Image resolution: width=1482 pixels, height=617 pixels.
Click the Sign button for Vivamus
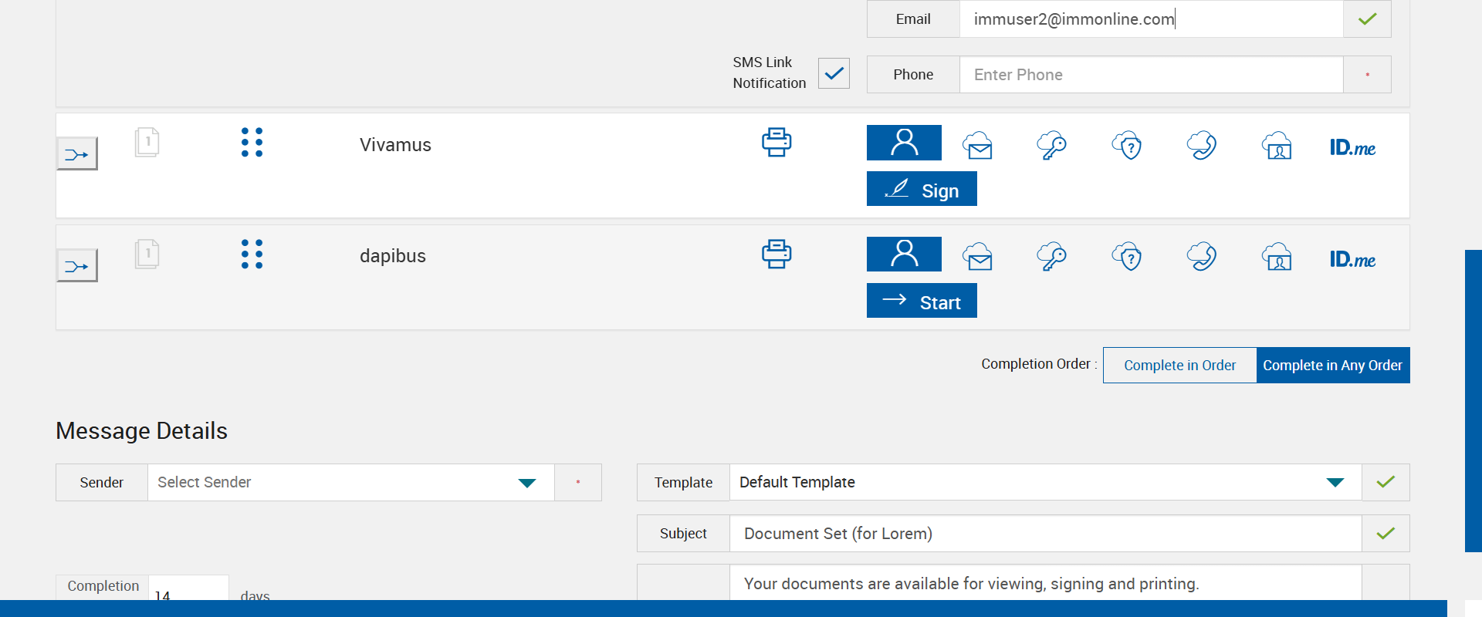click(x=922, y=189)
